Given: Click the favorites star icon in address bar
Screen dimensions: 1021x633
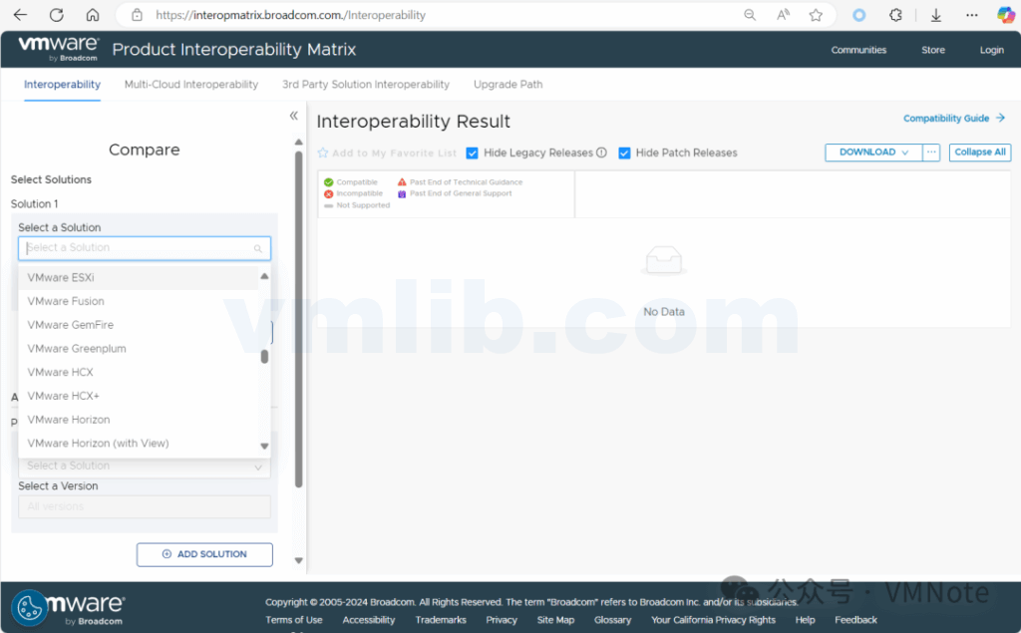Looking at the screenshot, I should coord(816,15).
